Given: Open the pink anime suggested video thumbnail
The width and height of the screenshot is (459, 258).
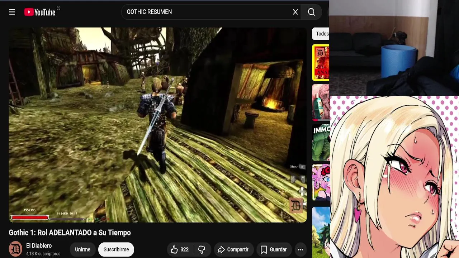Looking at the screenshot, I should [x=321, y=182].
